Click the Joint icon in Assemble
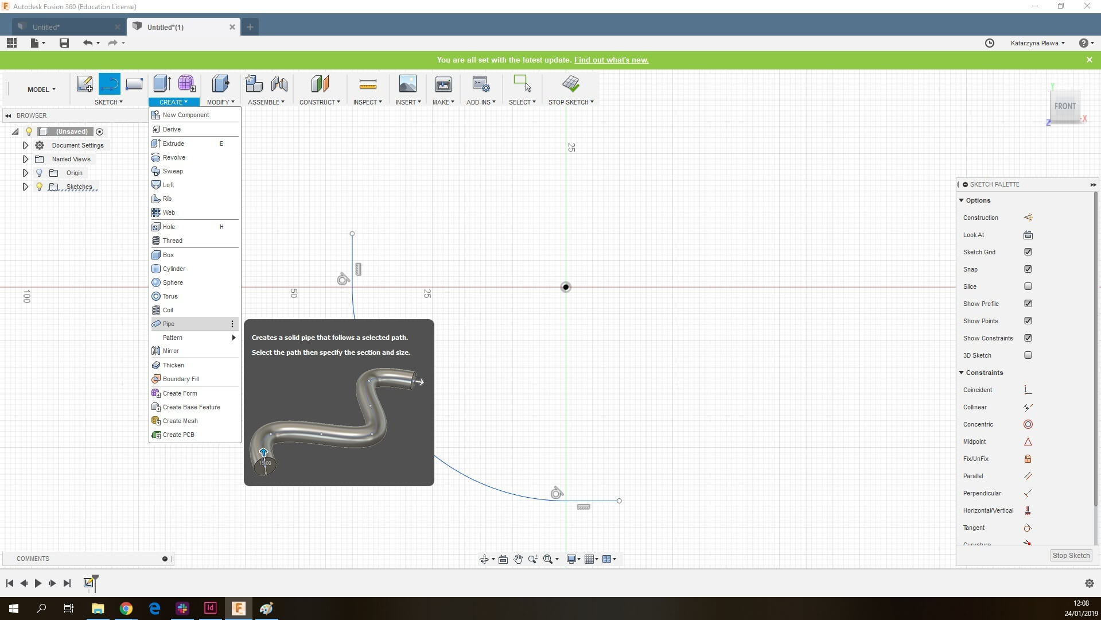 pos(279,84)
